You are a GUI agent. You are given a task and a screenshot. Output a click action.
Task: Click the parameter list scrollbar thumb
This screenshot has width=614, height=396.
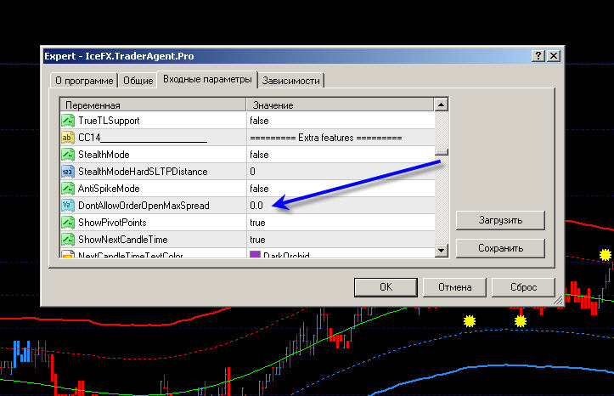pyautogui.click(x=442, y=152)
